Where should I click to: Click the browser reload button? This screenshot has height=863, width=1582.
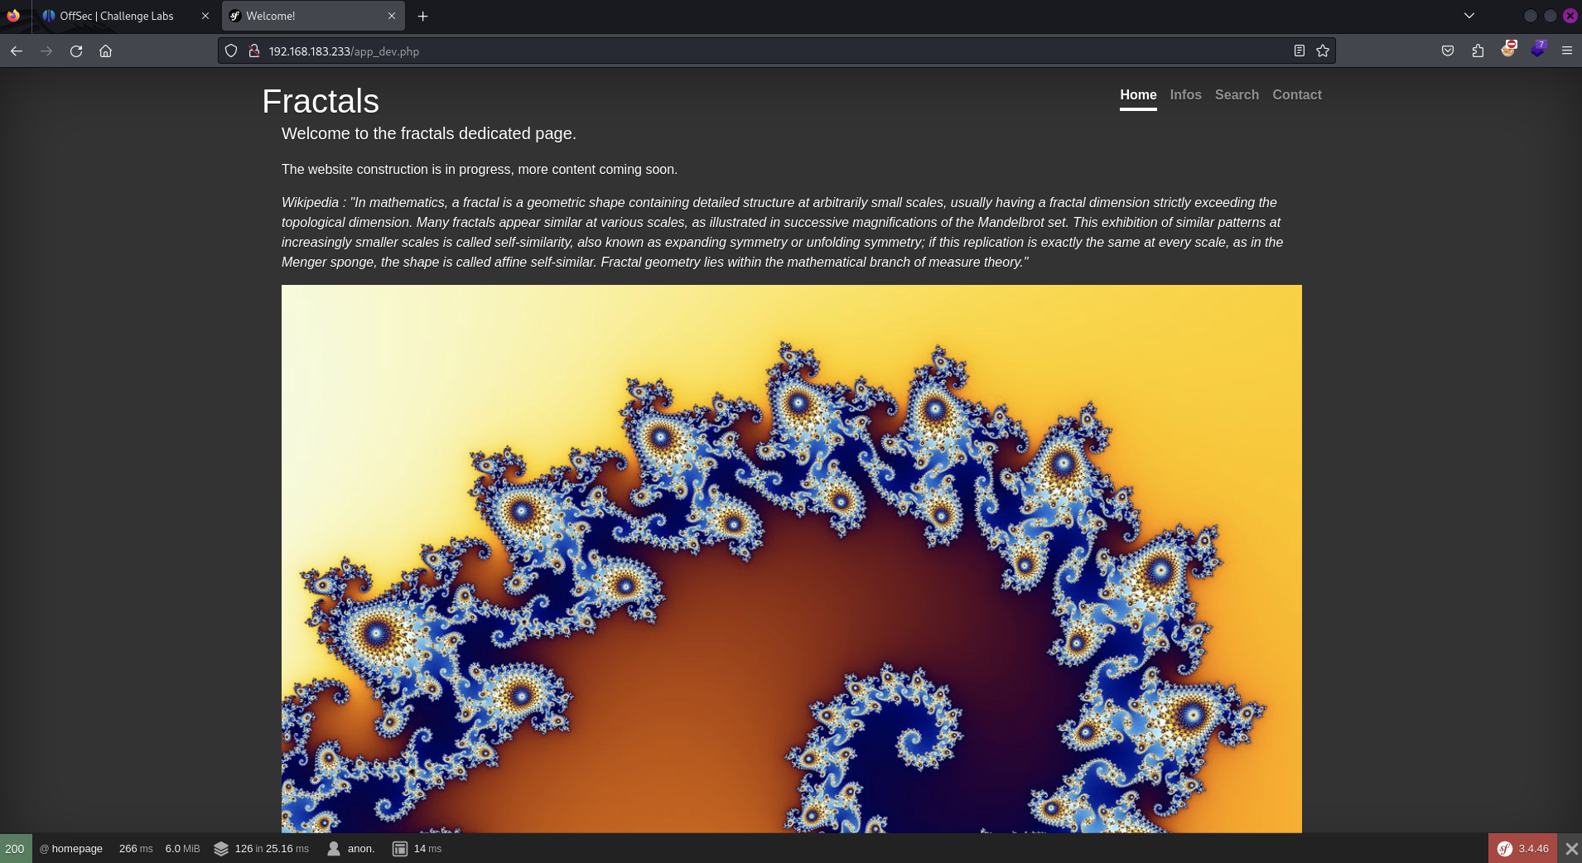click(76, 51)
